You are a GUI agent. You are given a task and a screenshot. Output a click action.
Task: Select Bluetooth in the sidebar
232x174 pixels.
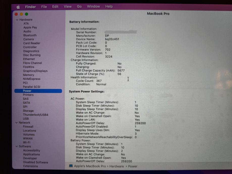30,35
